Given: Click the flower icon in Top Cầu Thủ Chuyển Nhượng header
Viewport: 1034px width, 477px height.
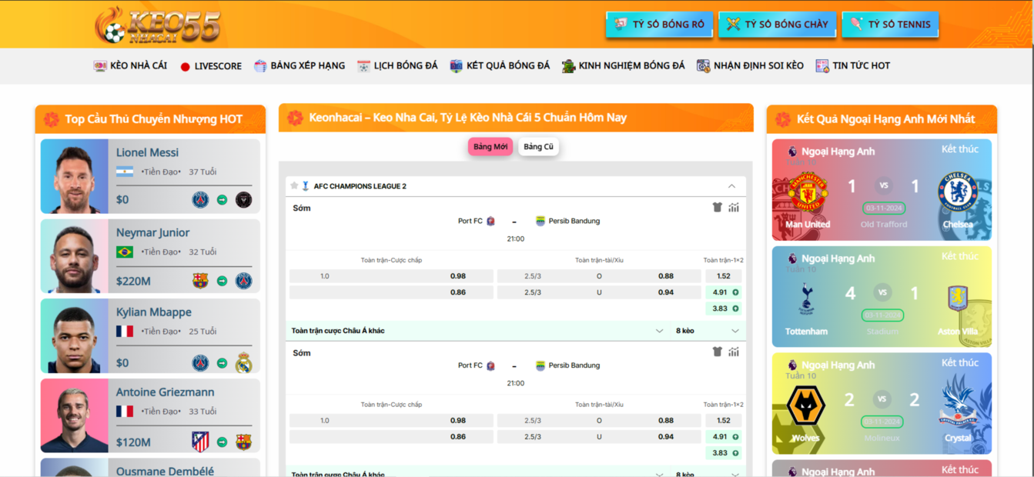Looking at the screenshot, I should click(x=52, y=119).
